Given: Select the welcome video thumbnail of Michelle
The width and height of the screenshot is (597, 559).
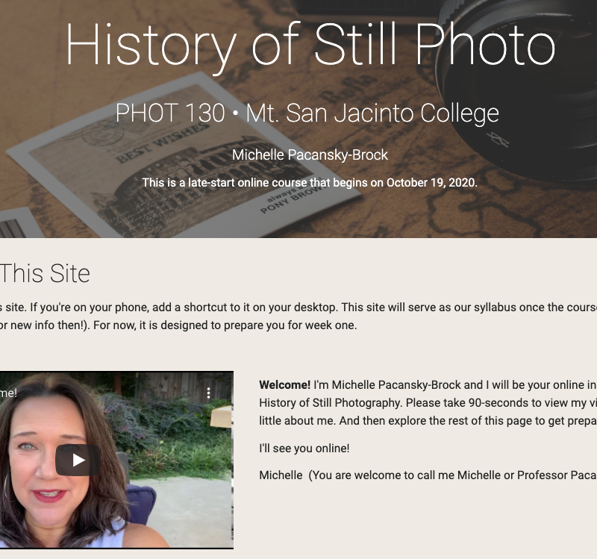Looking at the screenshot, I should [116, 460].
